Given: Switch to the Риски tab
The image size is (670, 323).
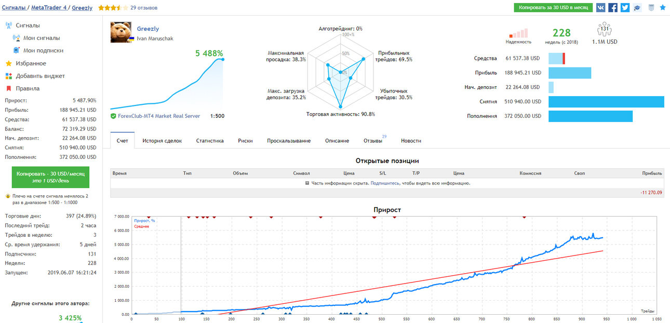Looking at the screenshot, I should click(245, 141).
